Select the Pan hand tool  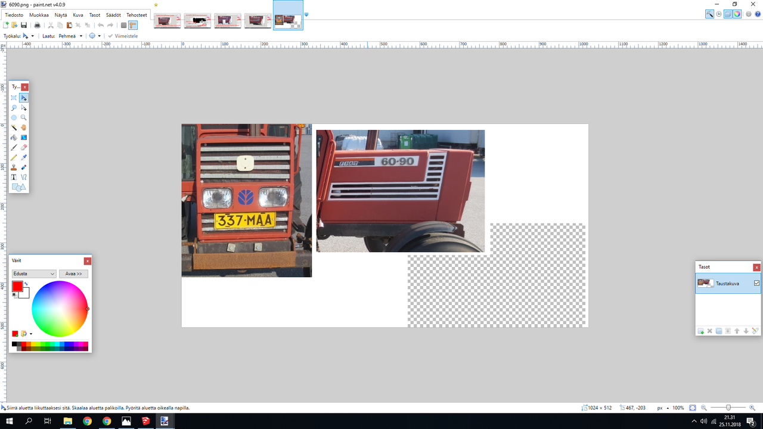(24, 128)
